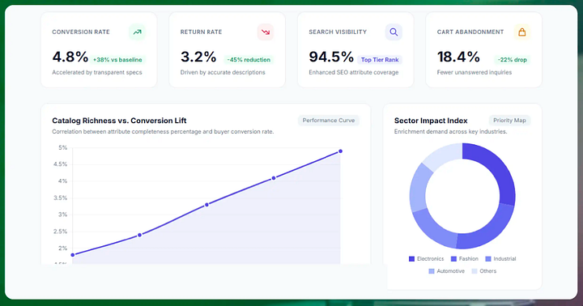
Task: Click the CART ABANDONMENT card heading
Action: coord(470,32)
